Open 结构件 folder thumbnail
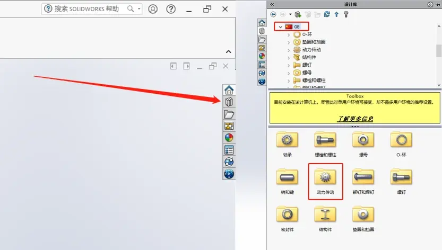This screenshot has width=442, height=250. pos(325,215)
